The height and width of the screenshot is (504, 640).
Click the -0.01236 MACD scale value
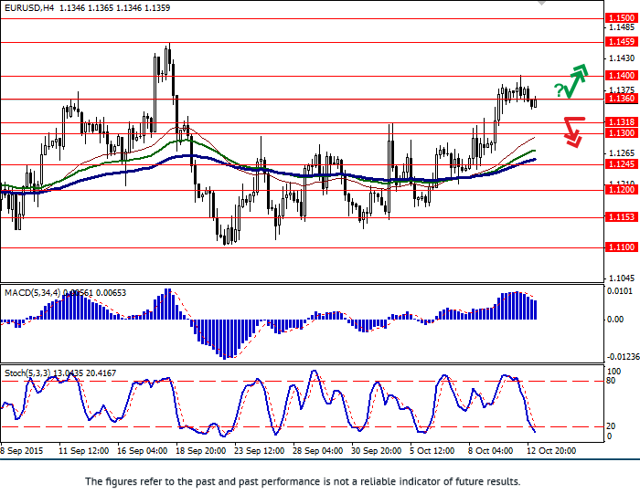(x=624, y=357)
